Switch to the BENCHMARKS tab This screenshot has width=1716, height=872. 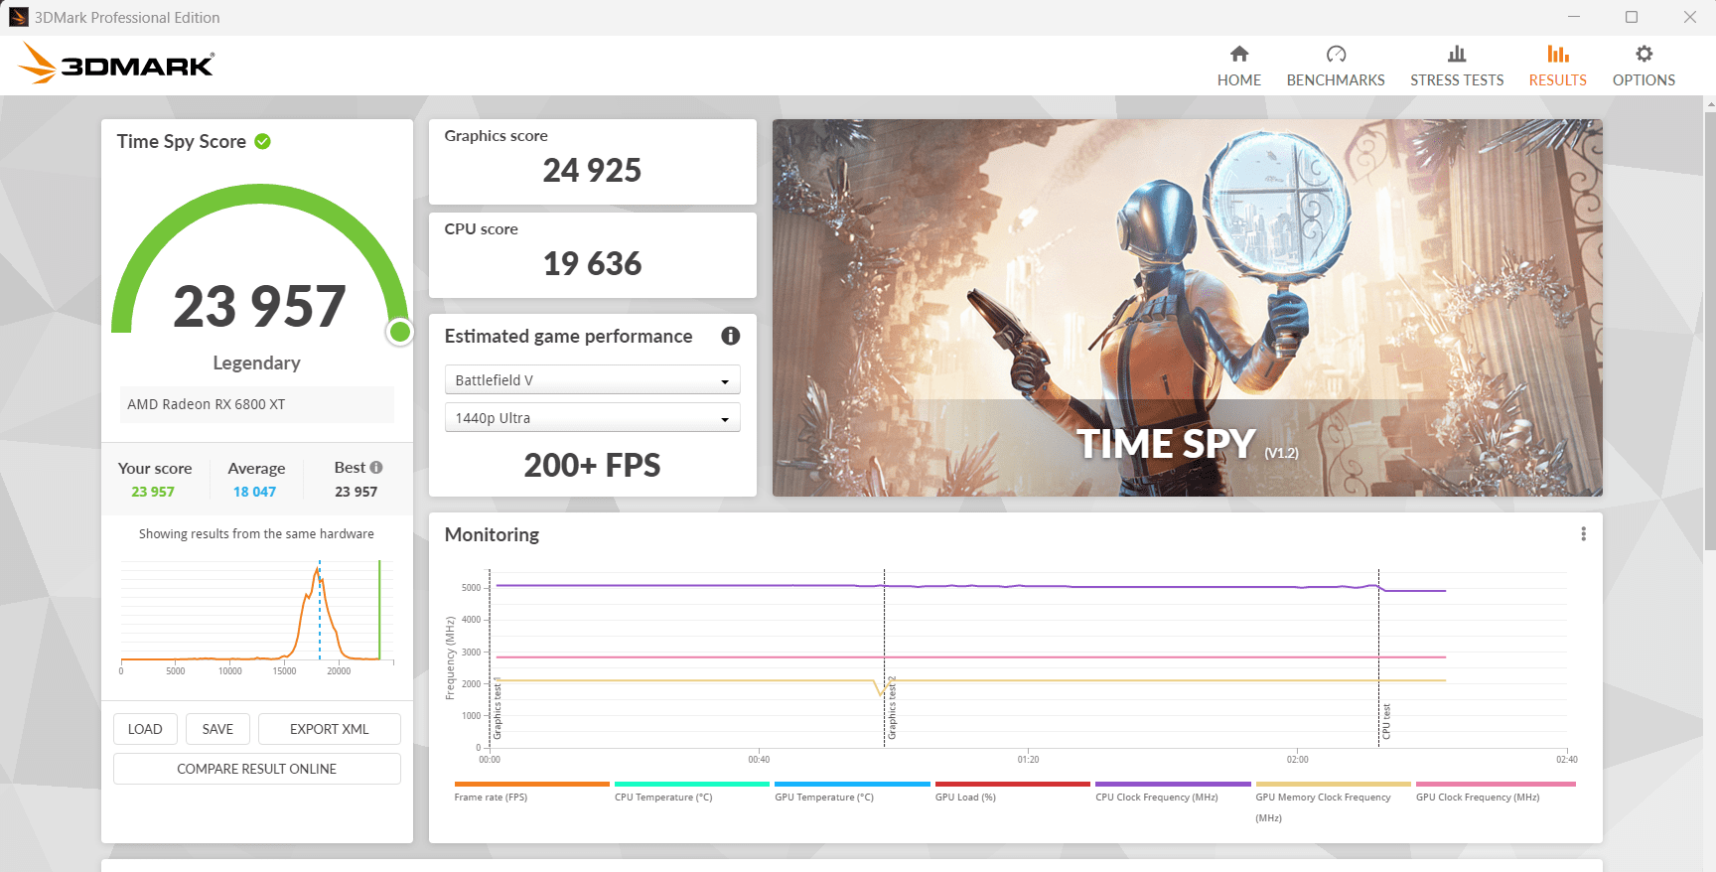pos(1336,66)
